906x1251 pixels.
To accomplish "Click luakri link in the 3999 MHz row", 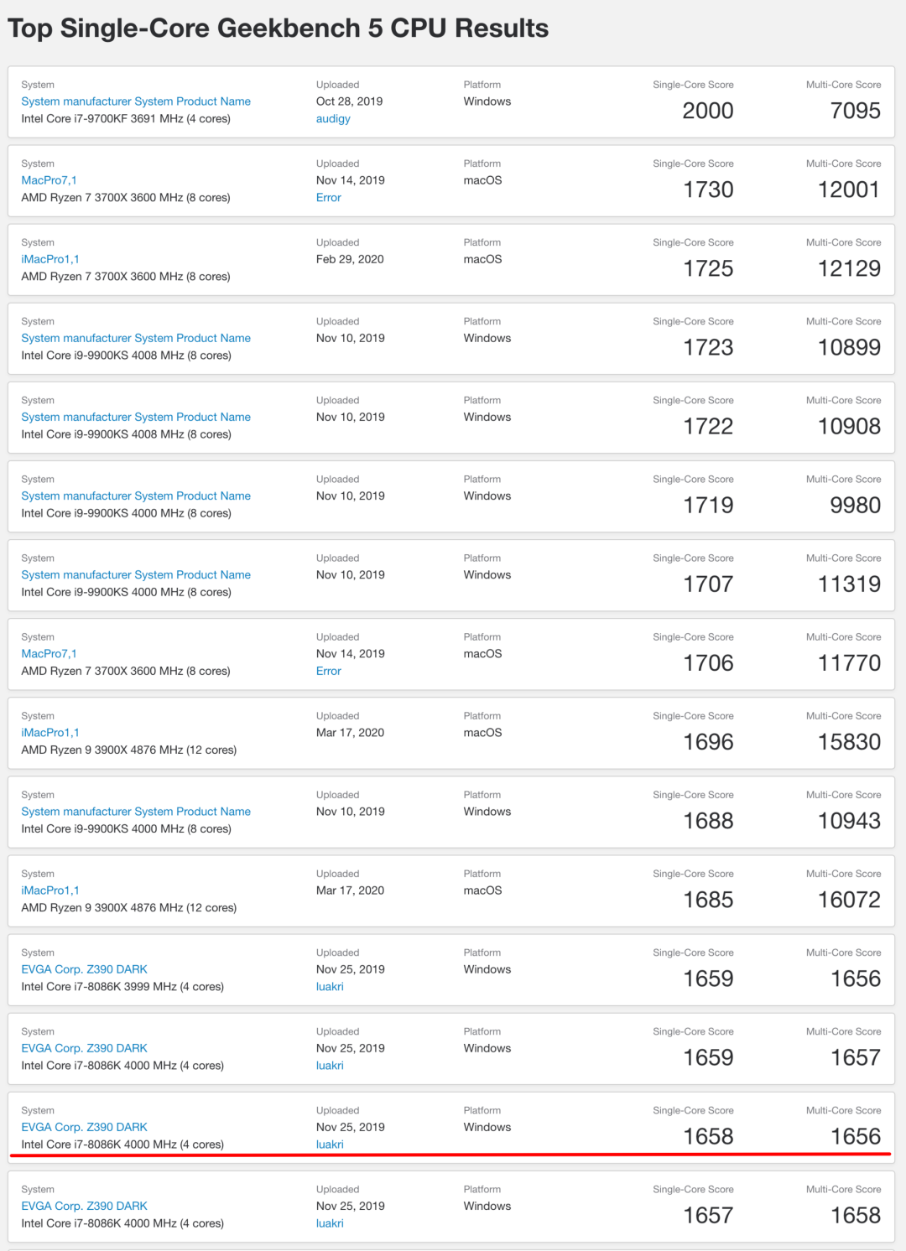I will click(330, 987).
